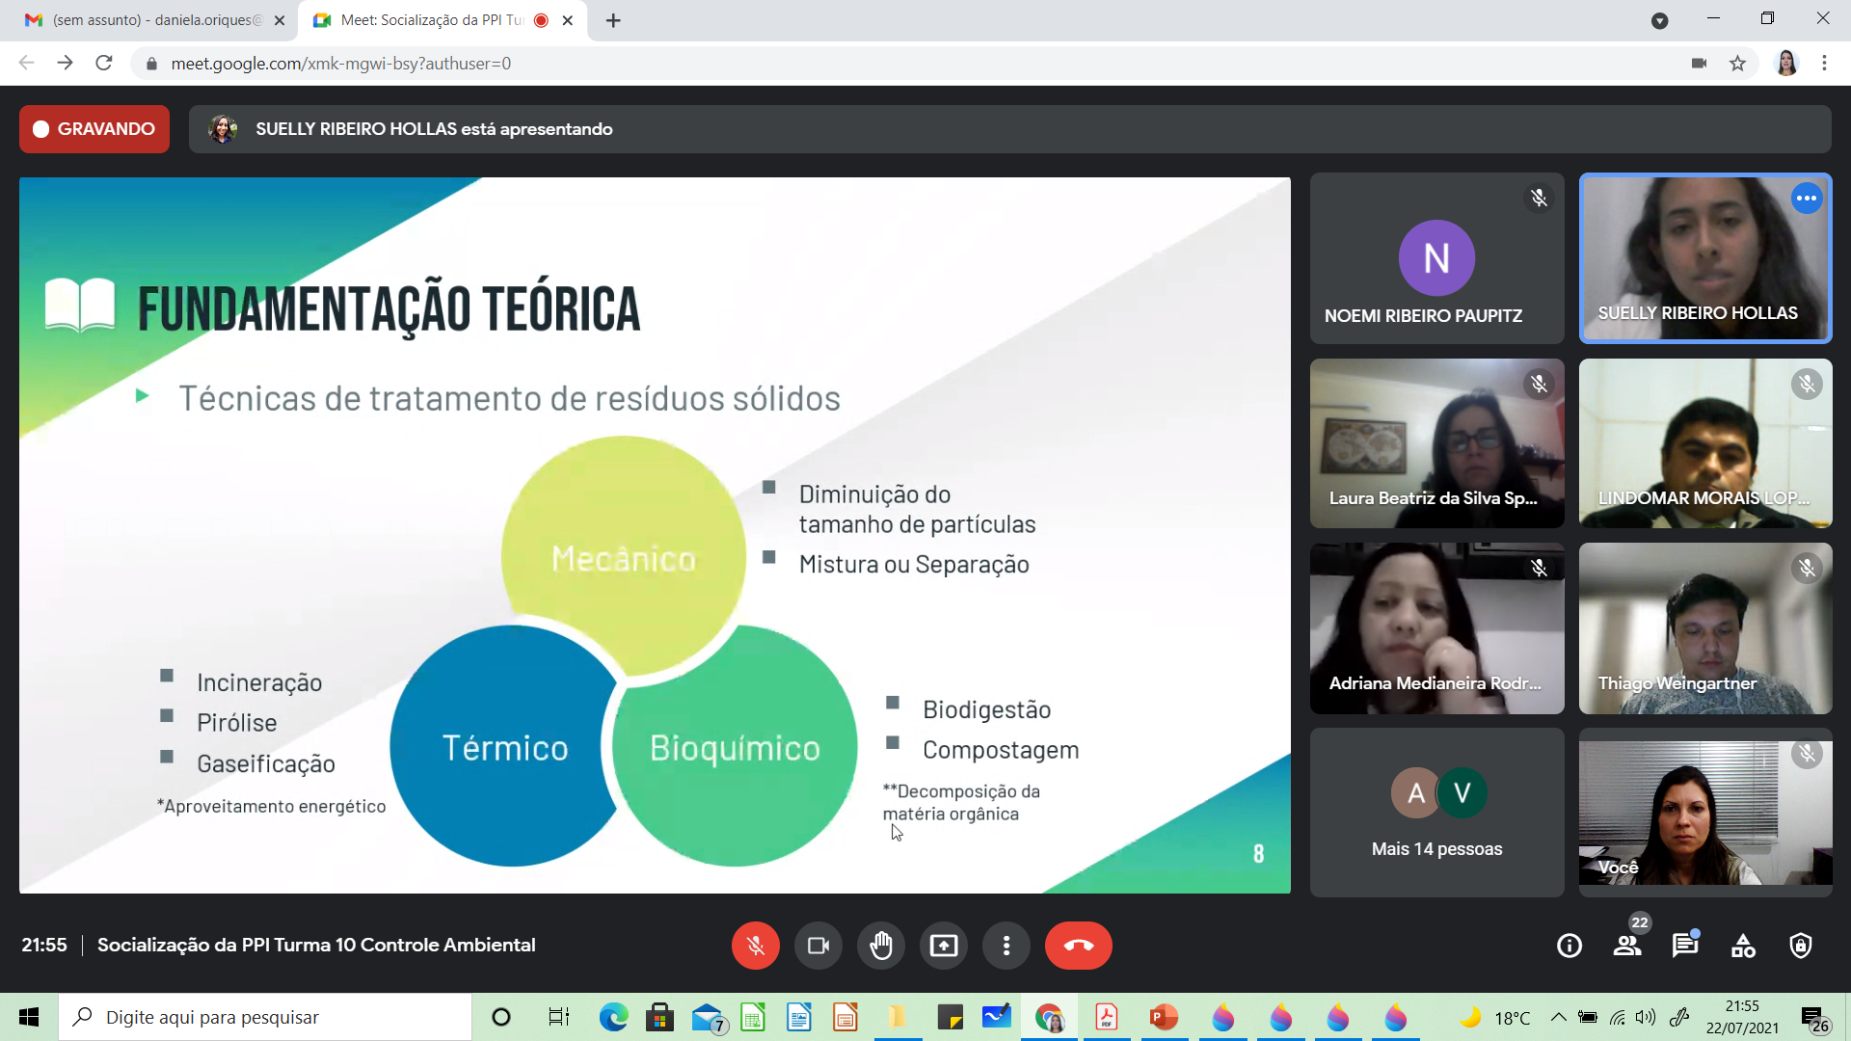Open the chat messages icon
The height and width of the screenshot is (1041, 1851).
(x=1684, y=946)
